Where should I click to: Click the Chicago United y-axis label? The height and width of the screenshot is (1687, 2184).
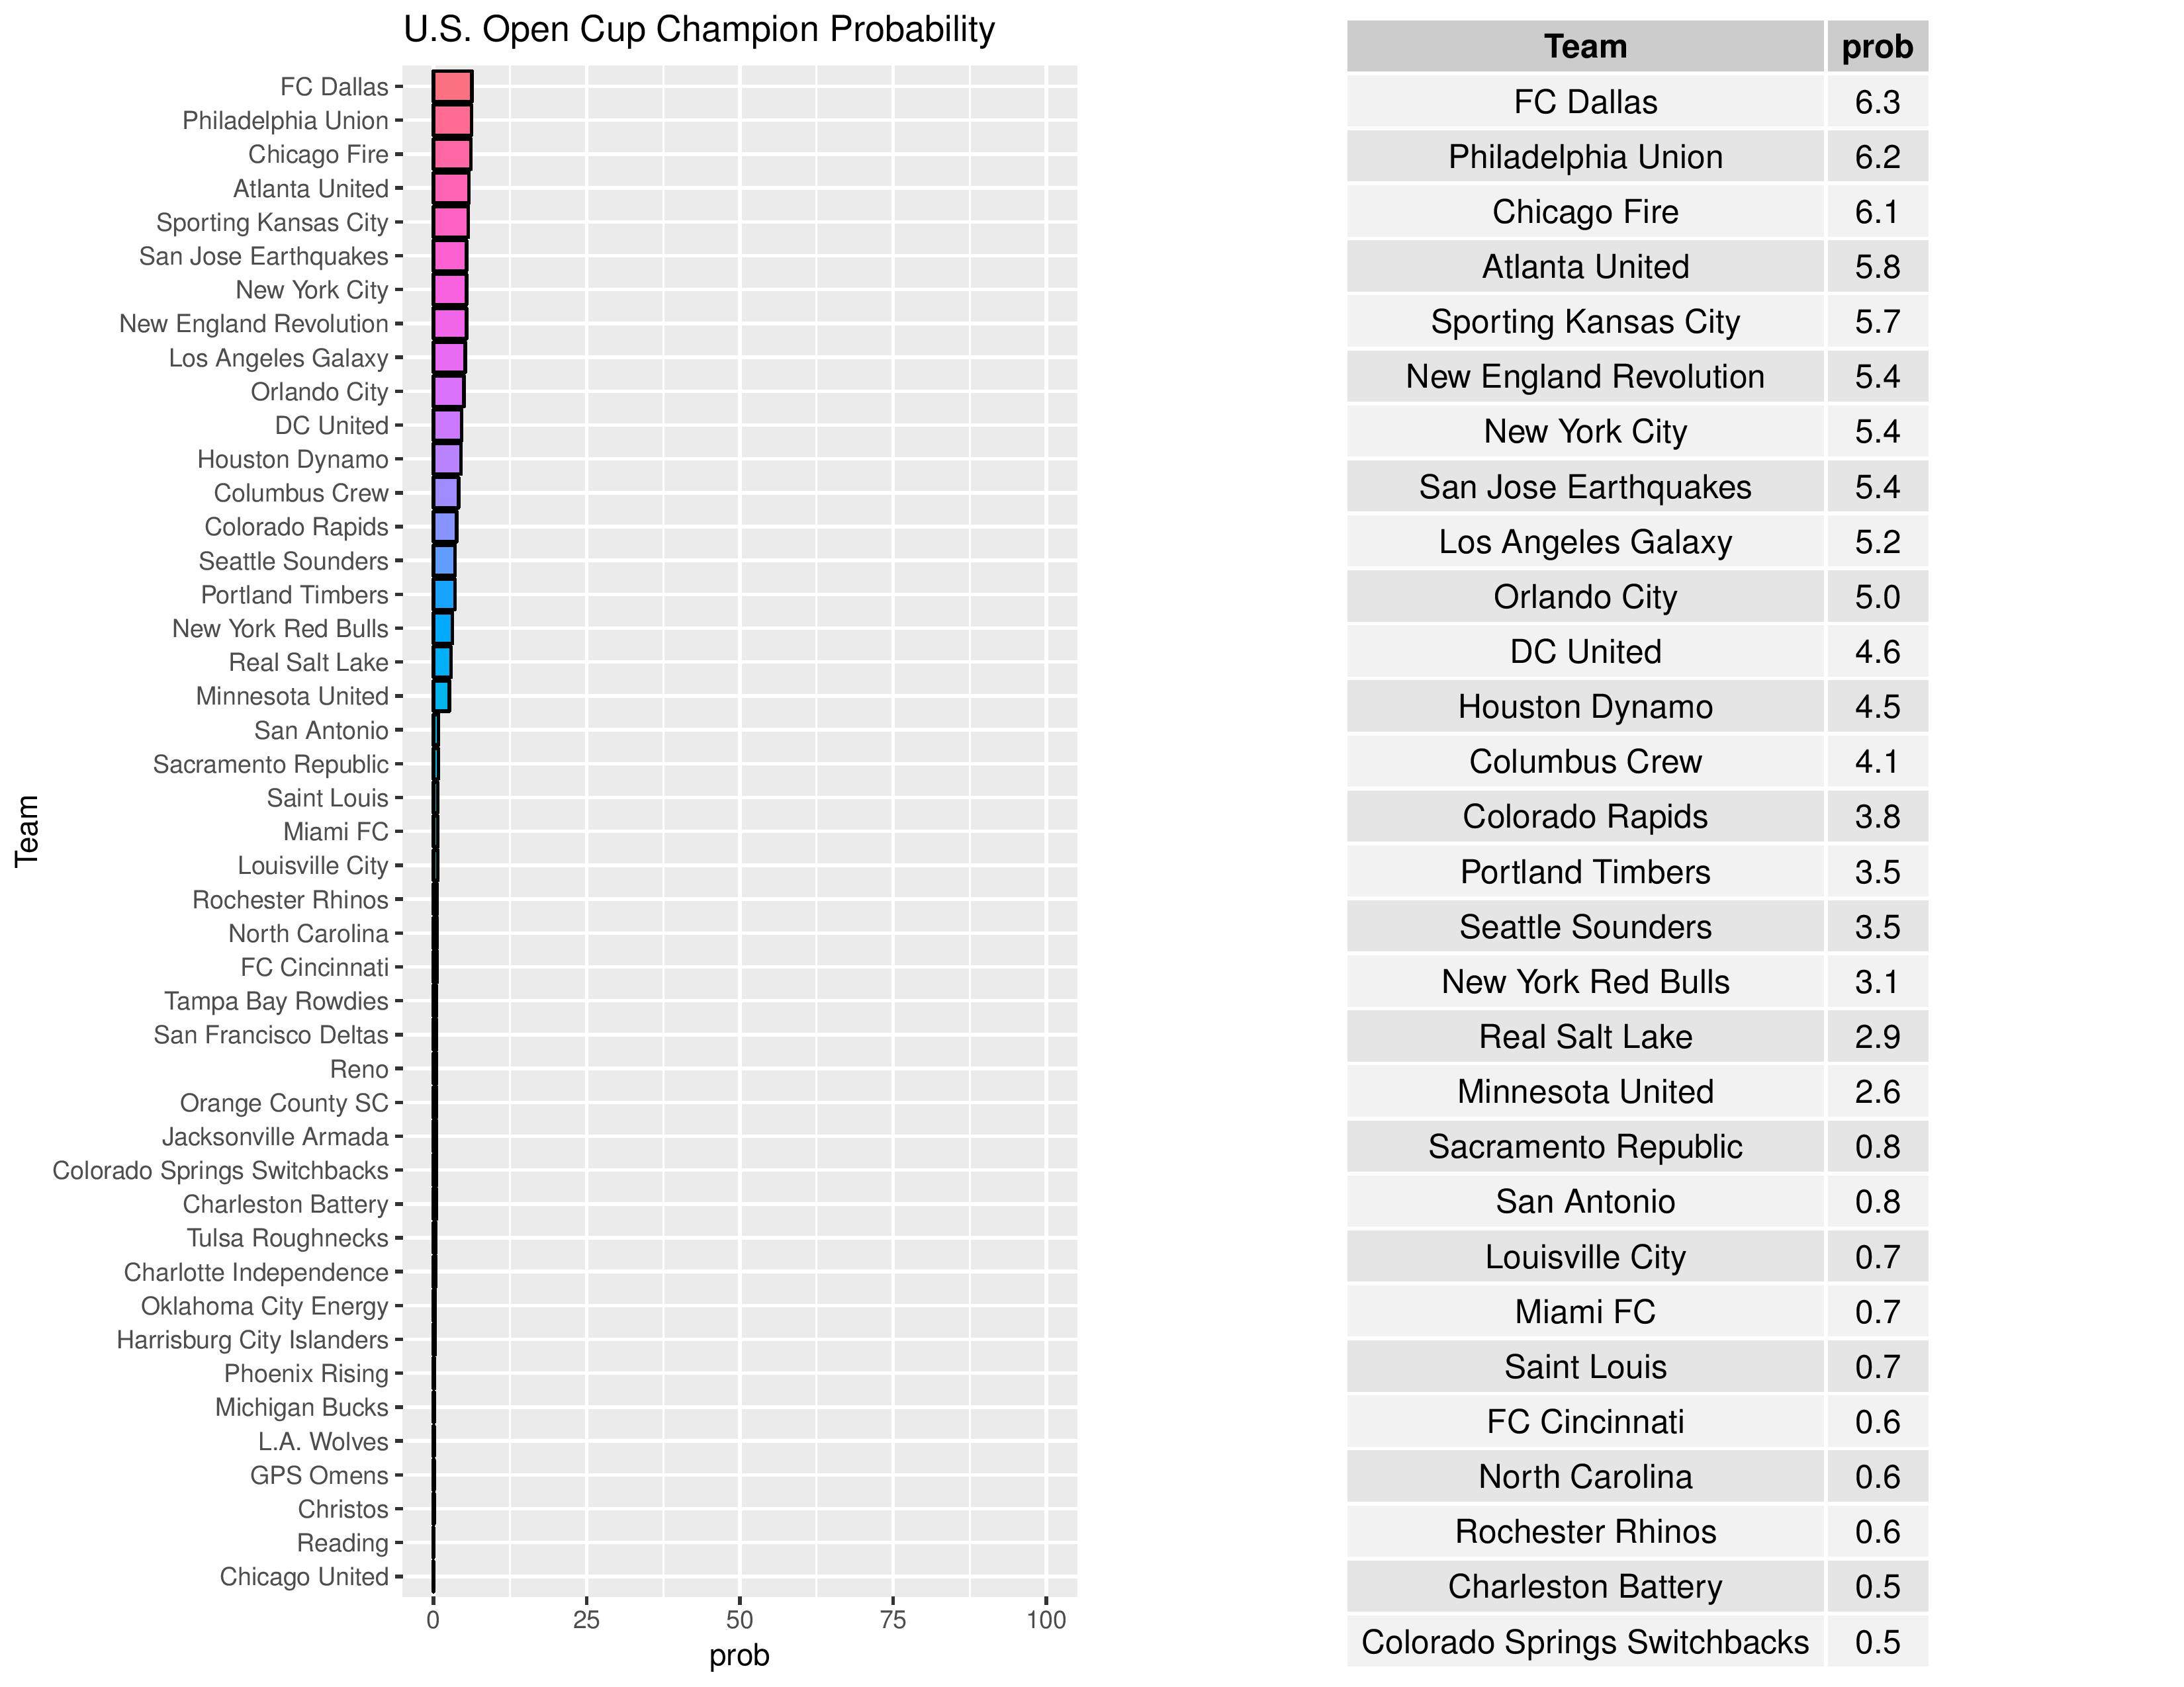point(303,1576)
